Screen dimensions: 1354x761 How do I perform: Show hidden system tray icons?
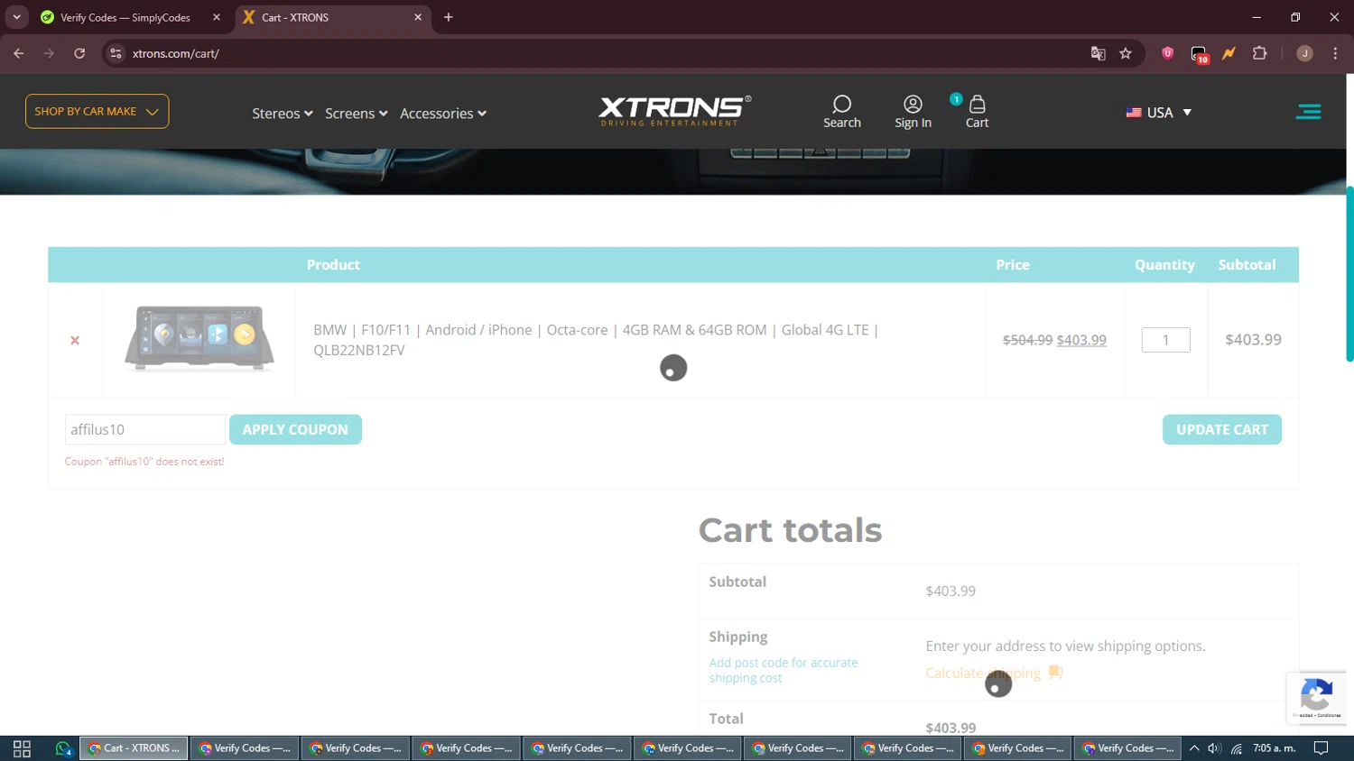(x=1194, y=748)
